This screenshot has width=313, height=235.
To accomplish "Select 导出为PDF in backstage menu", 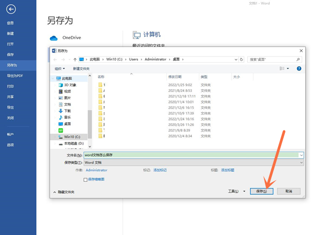I will [x=15, y=76].
